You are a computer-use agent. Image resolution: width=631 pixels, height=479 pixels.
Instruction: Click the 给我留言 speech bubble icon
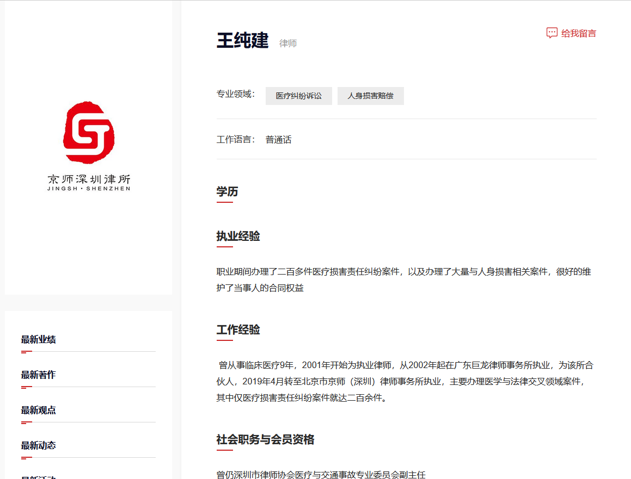click(552, 33)
